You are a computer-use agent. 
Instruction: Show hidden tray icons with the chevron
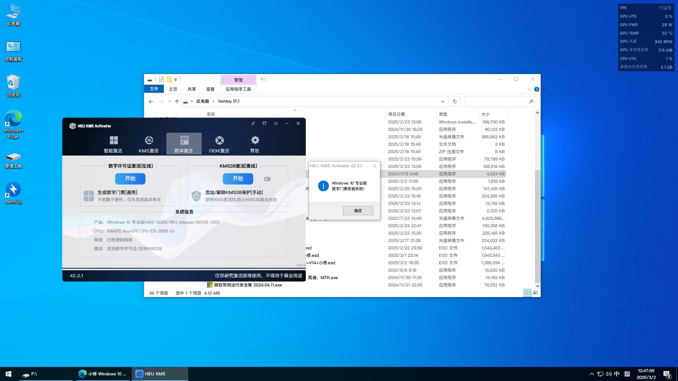591,374
